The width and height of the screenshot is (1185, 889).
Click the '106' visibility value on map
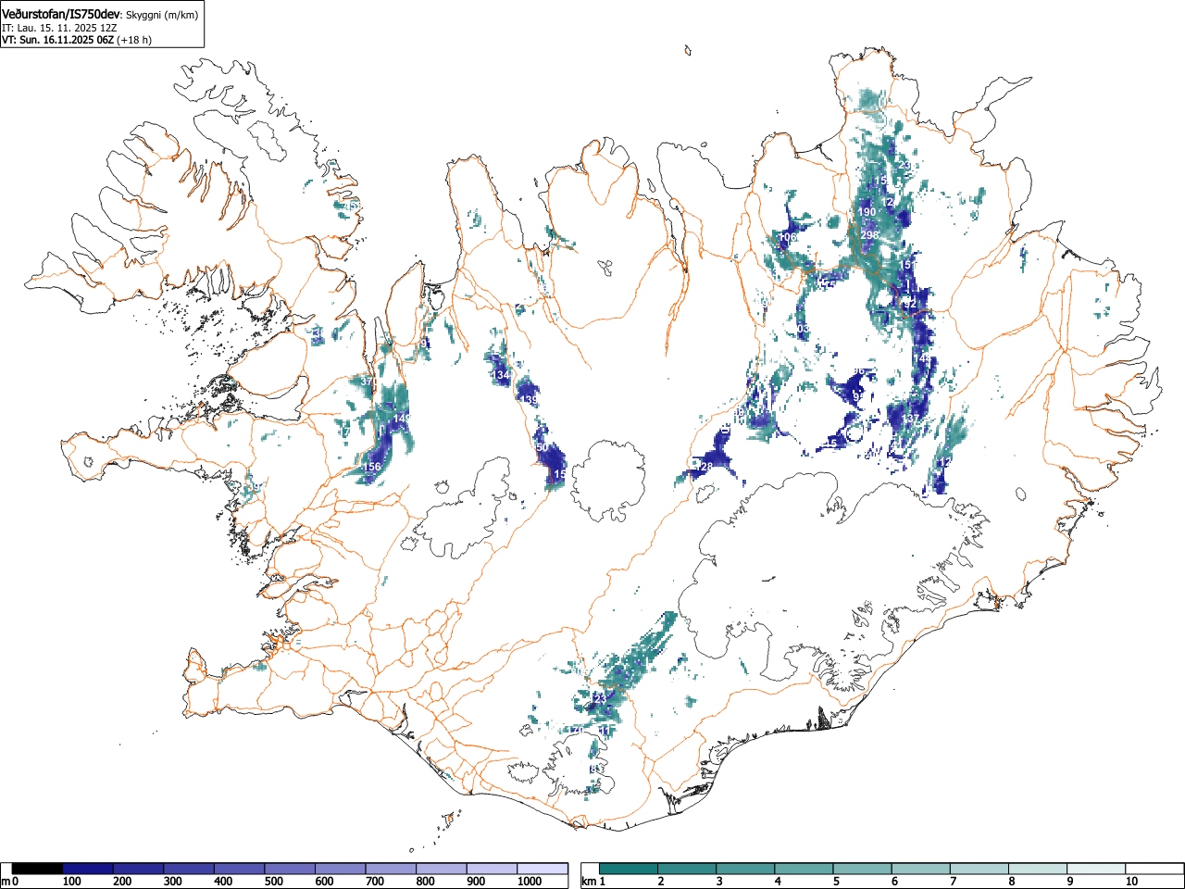[787, 238]
